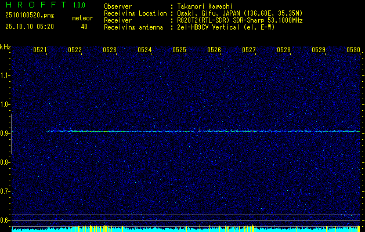Click the 0528 time marker
The height and width of the screenshot is (232, 365).
[x=284, y=49]
